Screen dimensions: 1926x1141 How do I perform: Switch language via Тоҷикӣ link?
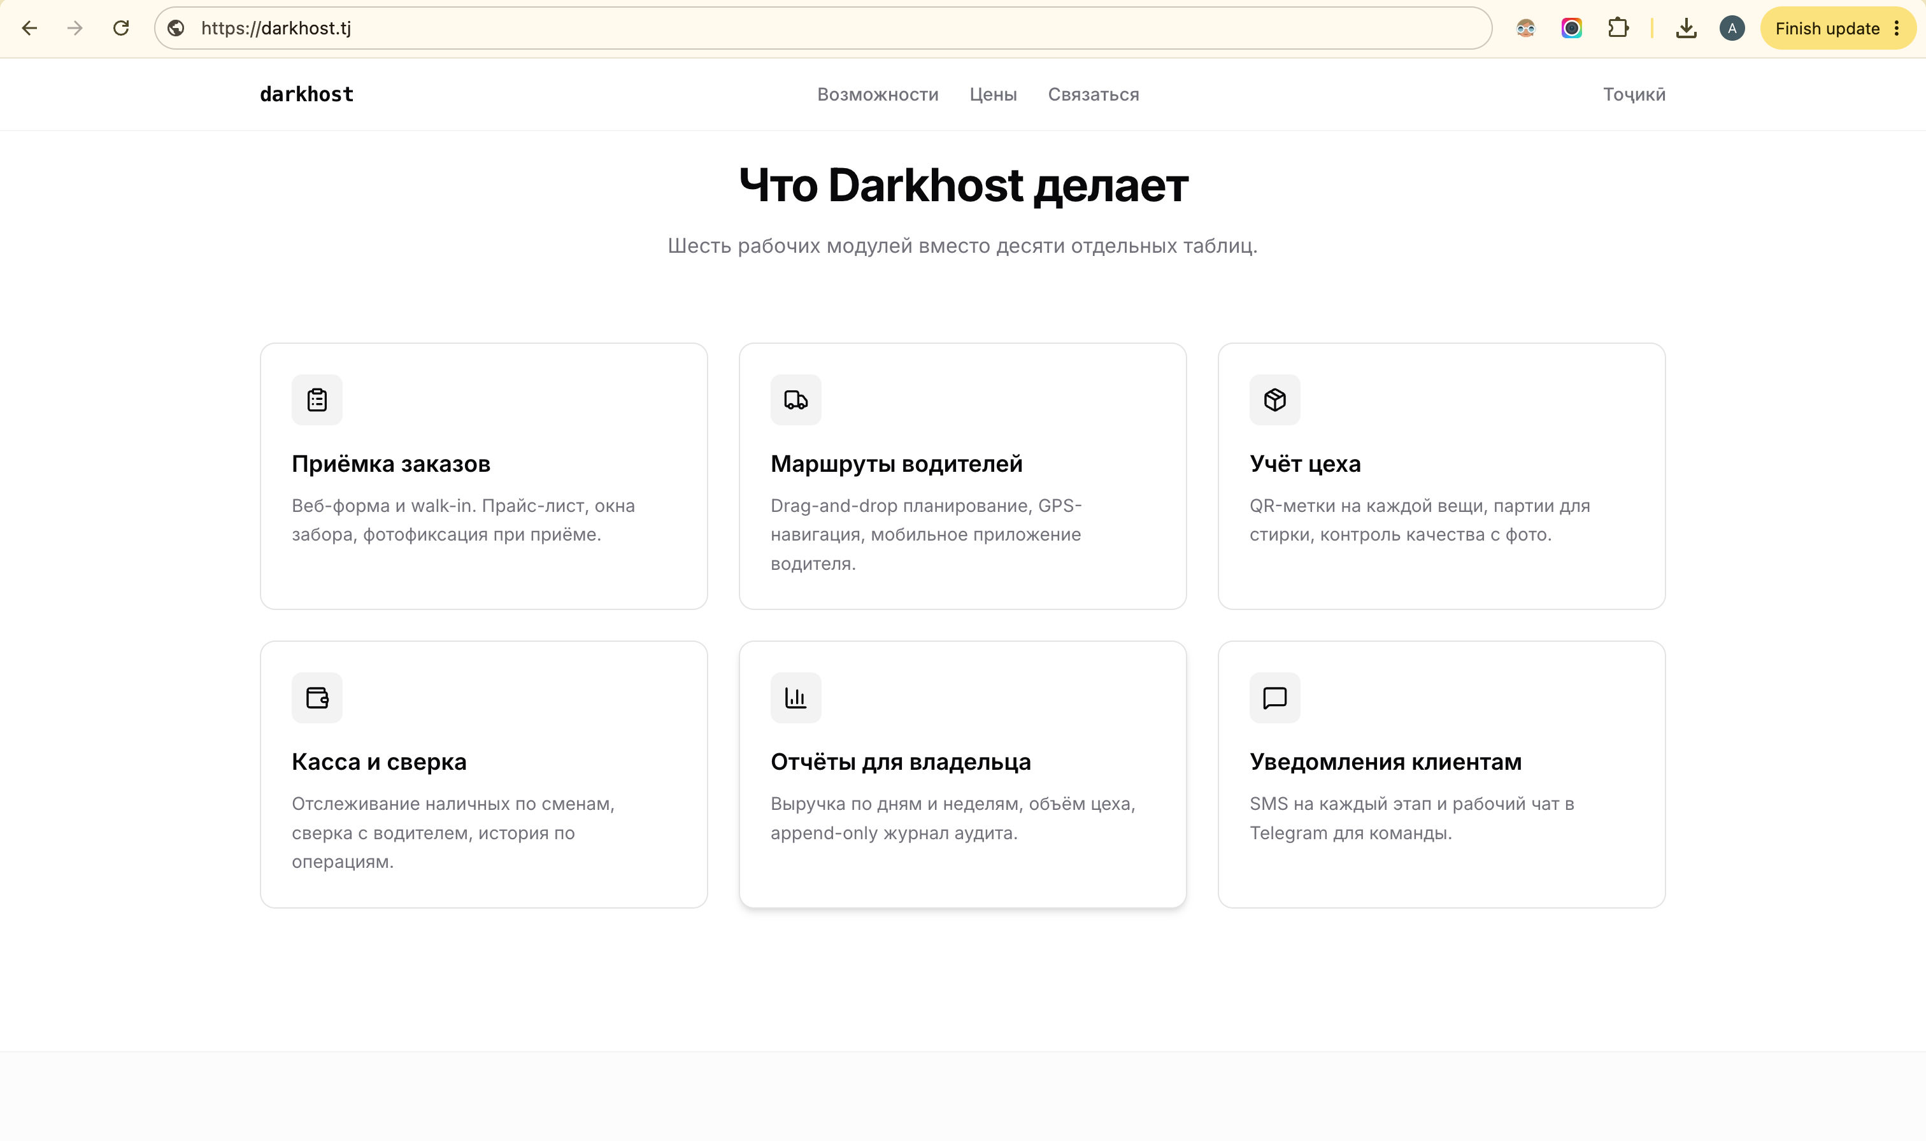[1634, 95]
